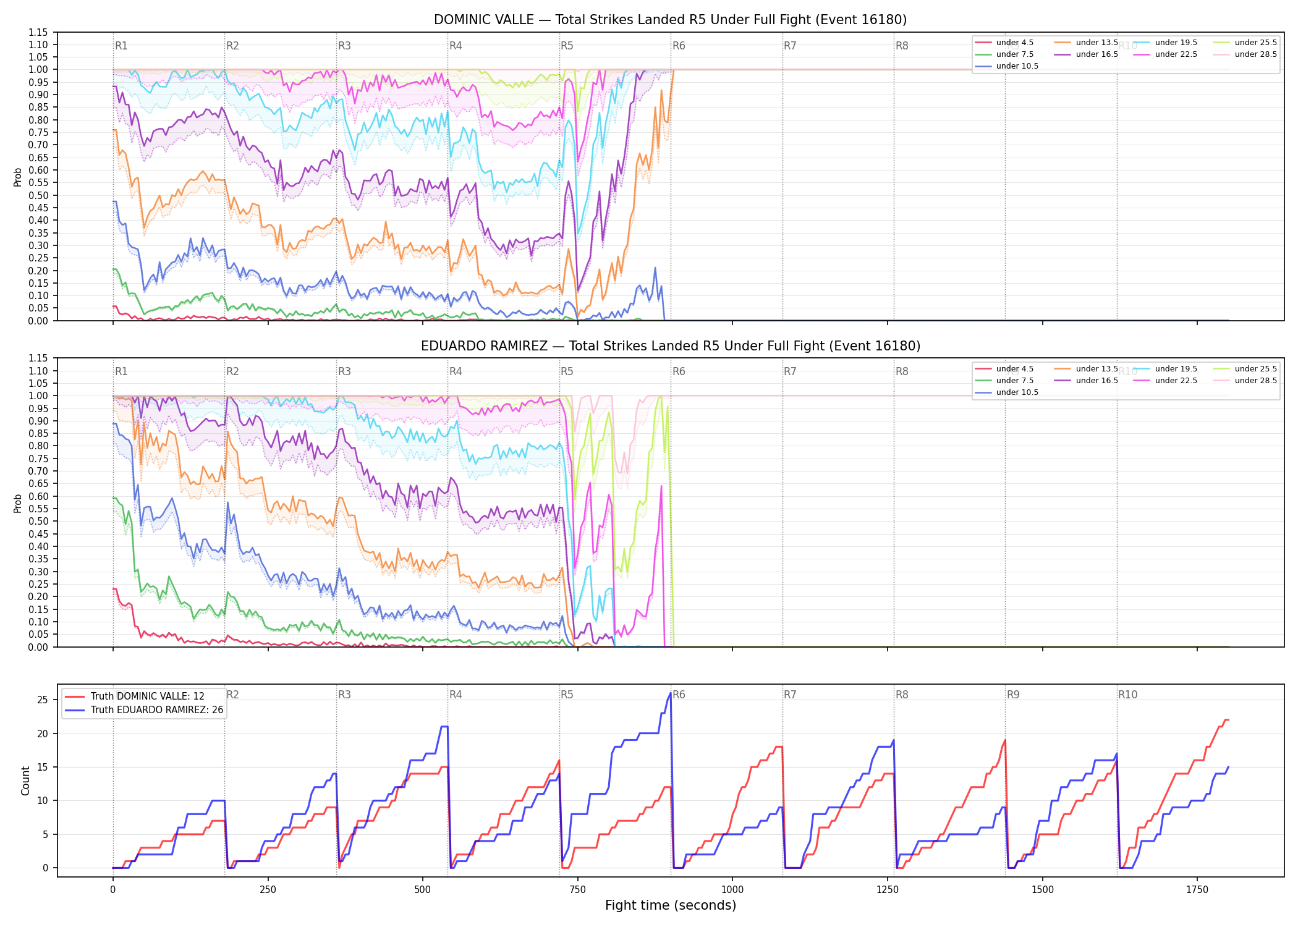
Task: Click the 1000 tick label under the Count chart
Action: 732,889
